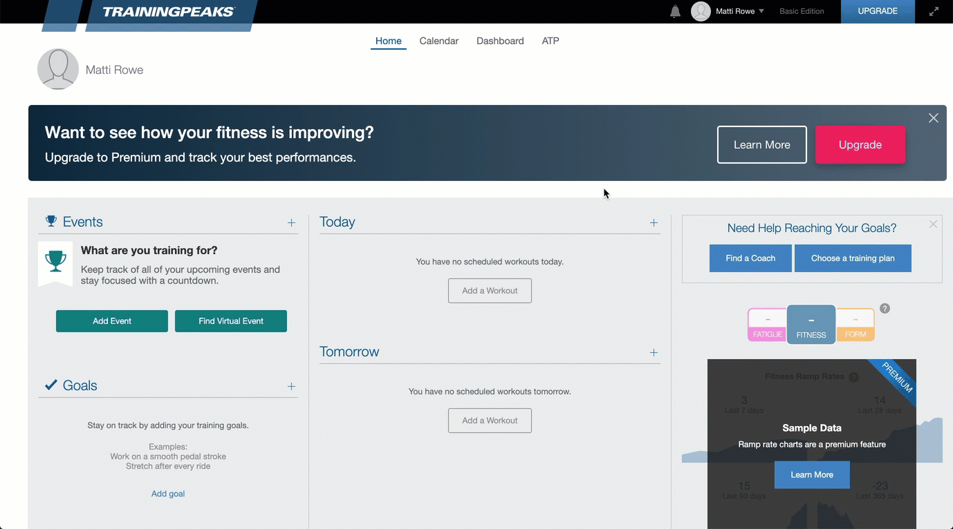
Task: Go to the Home tab
Action: (388, 41)
